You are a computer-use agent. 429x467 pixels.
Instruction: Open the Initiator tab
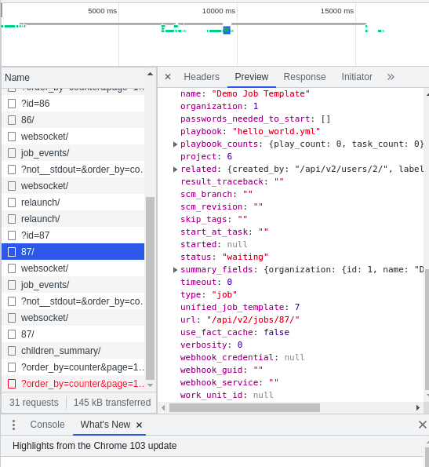(357, 77)
